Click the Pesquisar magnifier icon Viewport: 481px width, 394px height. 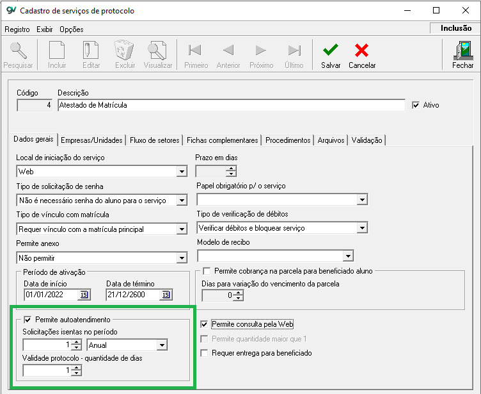pyautogui.click(x=18, y=51)
